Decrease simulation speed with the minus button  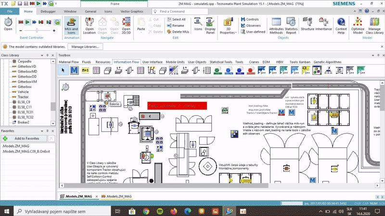[x=21, y=31]
